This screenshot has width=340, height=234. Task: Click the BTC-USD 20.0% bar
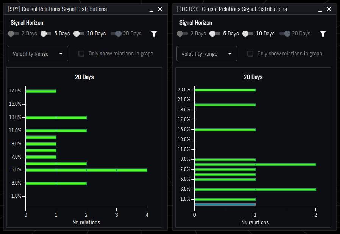225,105
